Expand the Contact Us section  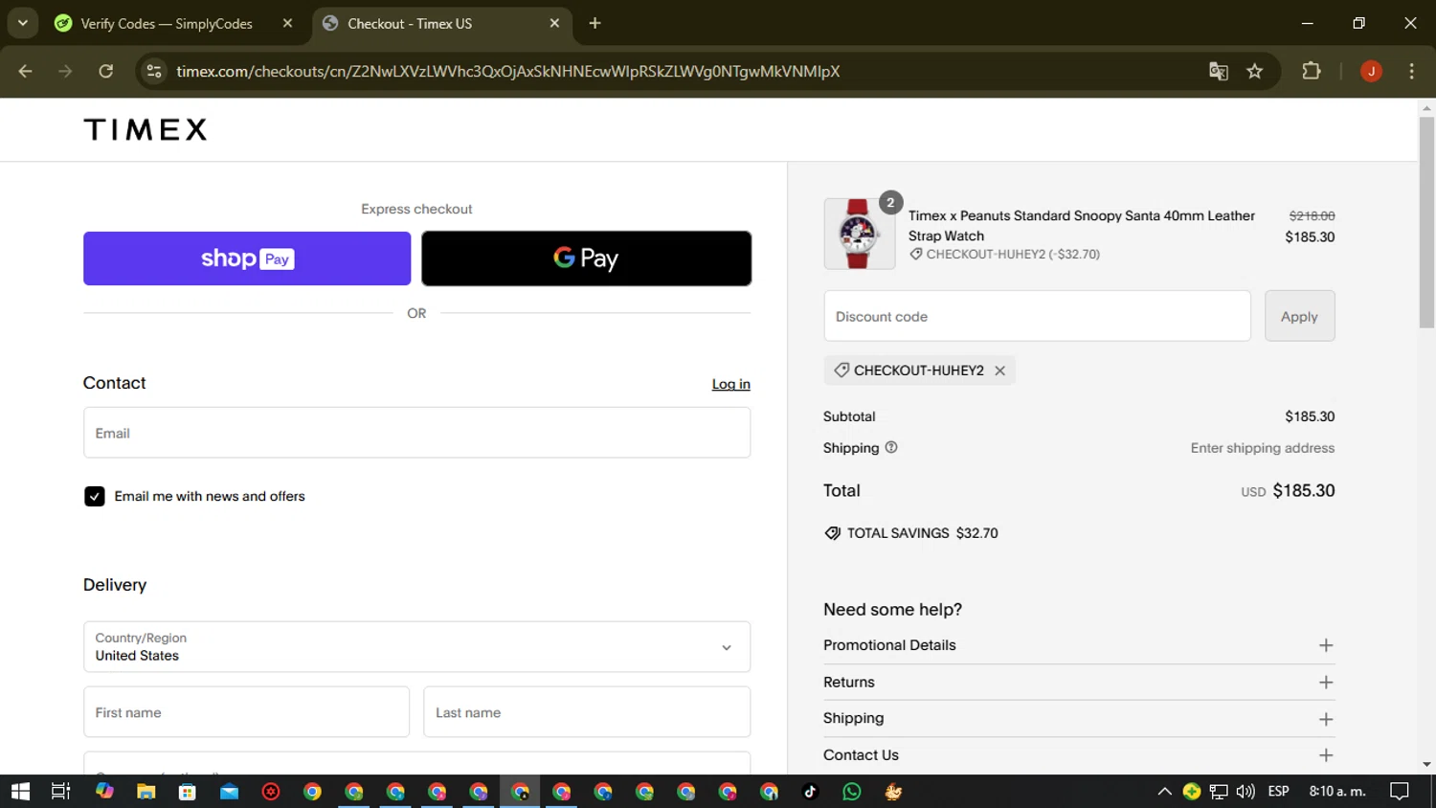click(1079, 755)
